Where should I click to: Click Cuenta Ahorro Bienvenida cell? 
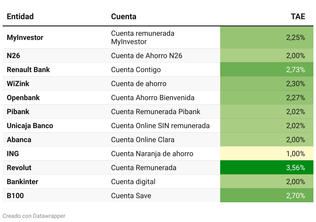(153, 98)
